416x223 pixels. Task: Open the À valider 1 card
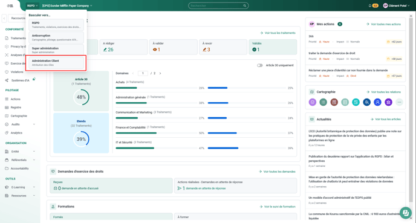point(174,47)
